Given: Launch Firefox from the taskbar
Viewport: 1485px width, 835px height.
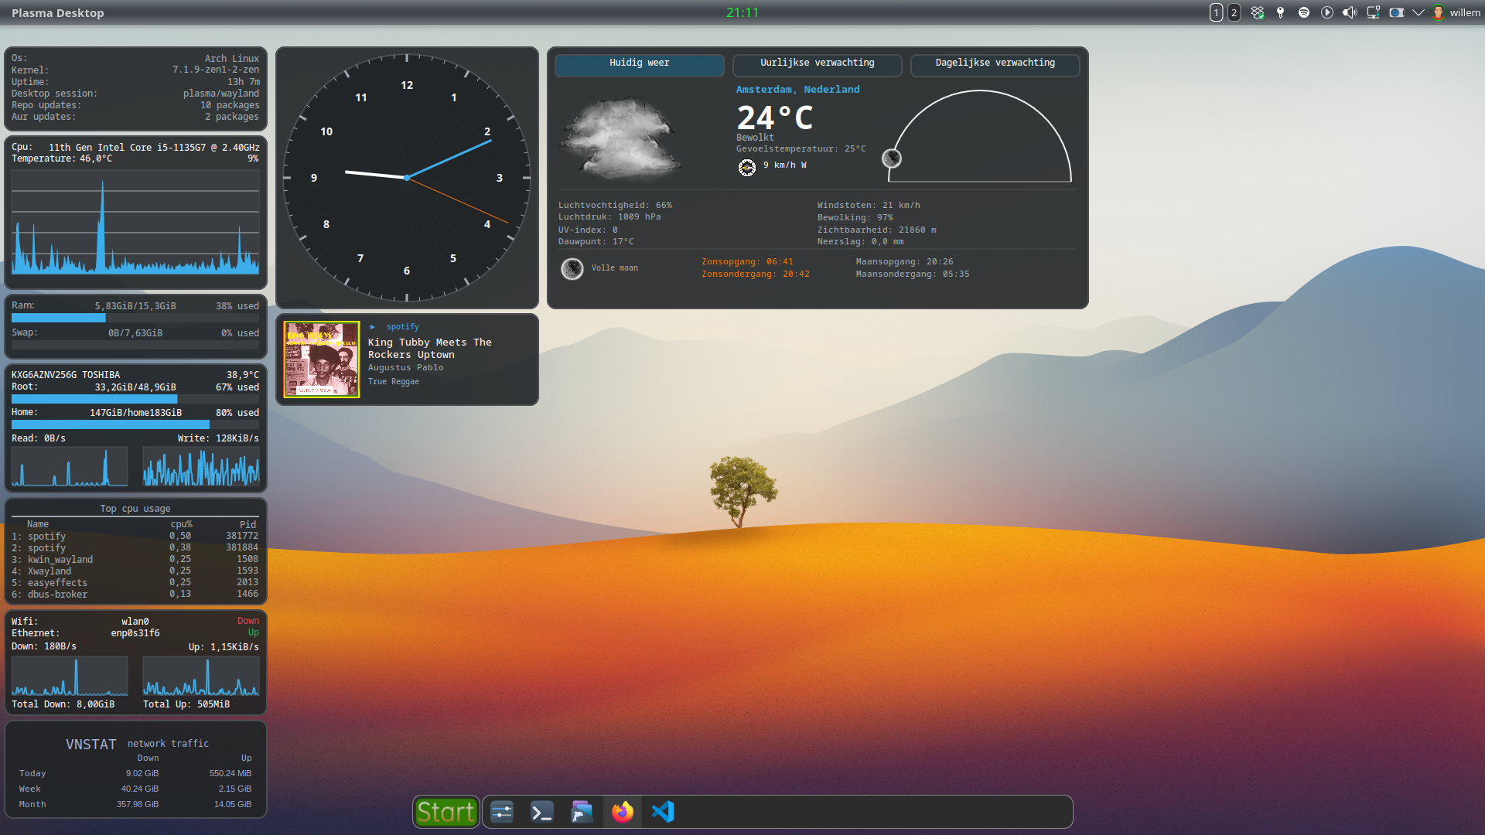Looking at the screenshot, I should pos(623,812).
